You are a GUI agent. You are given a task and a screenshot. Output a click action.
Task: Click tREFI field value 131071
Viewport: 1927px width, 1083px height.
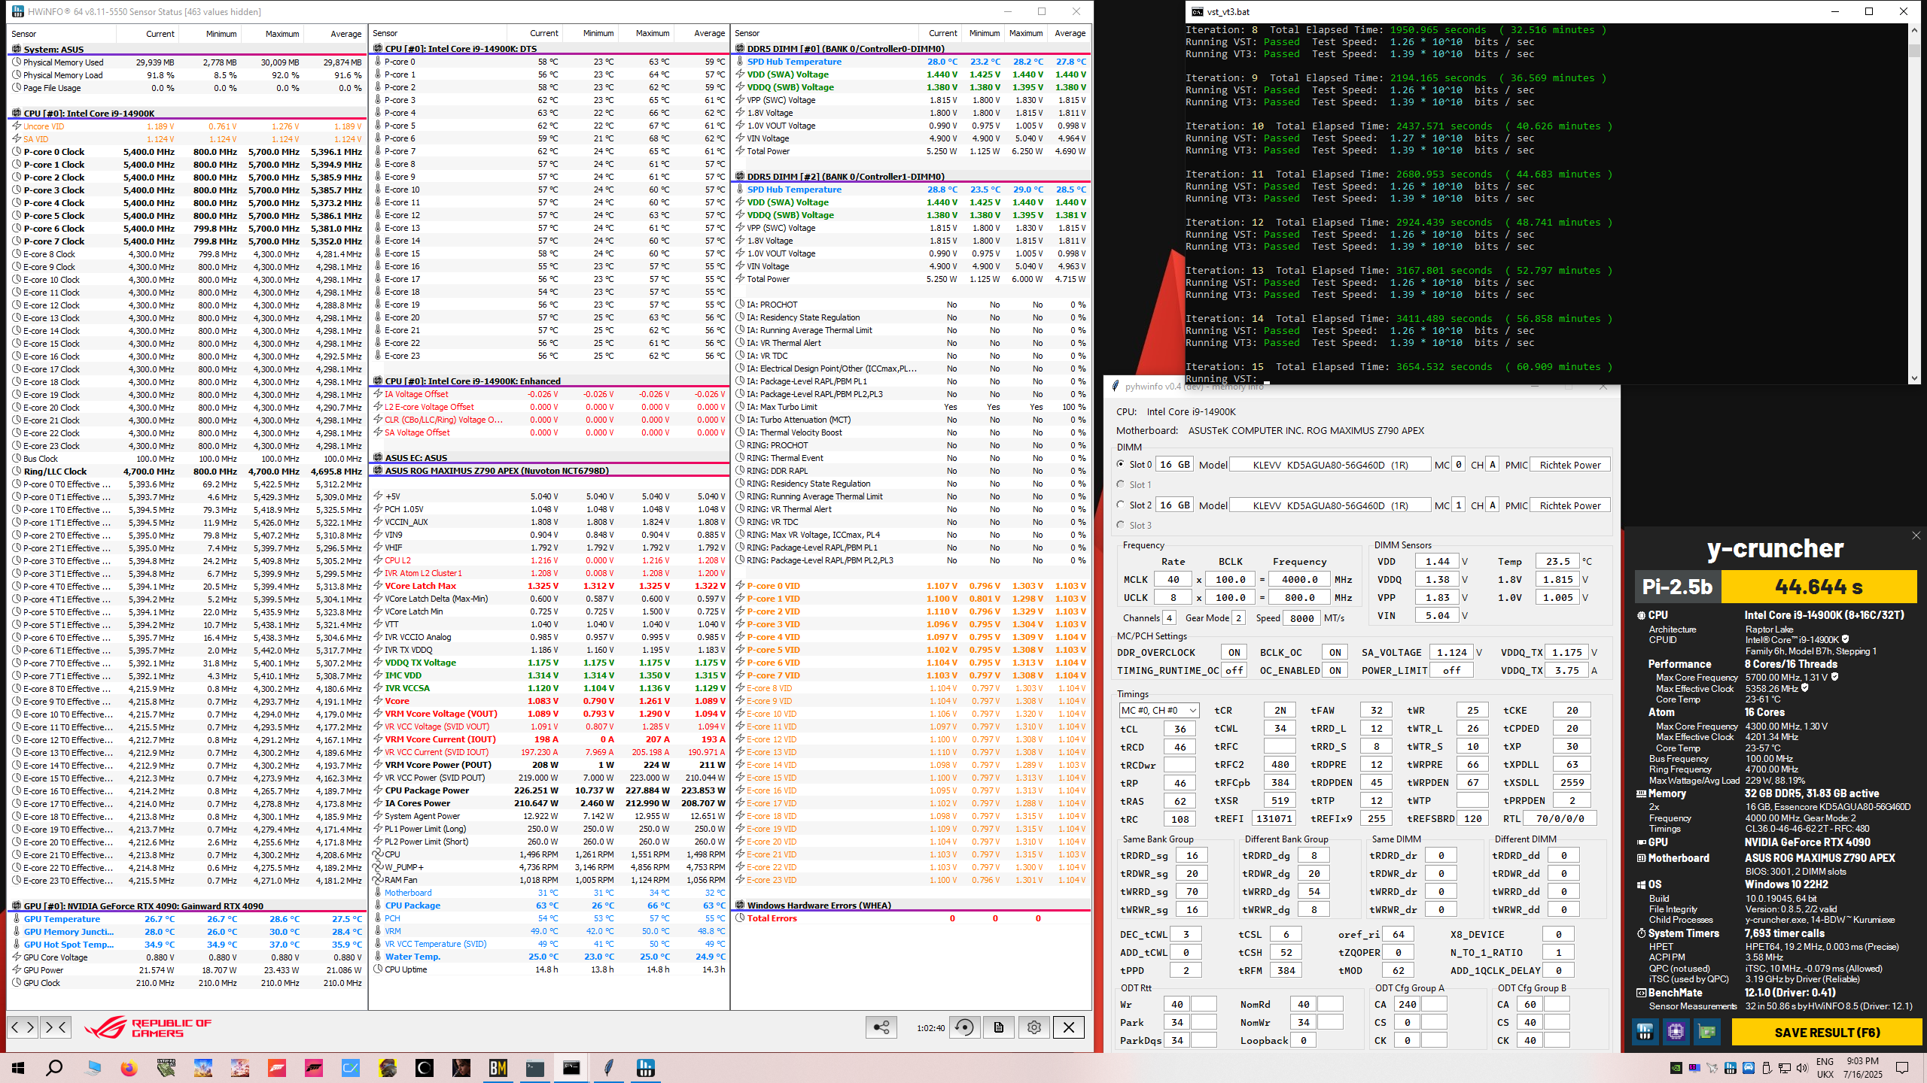pyautogui.click(x=1274, y=819)
